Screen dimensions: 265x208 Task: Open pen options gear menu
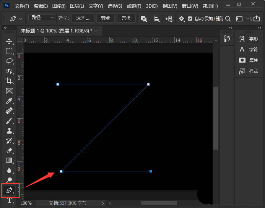[x=181, y=19]
